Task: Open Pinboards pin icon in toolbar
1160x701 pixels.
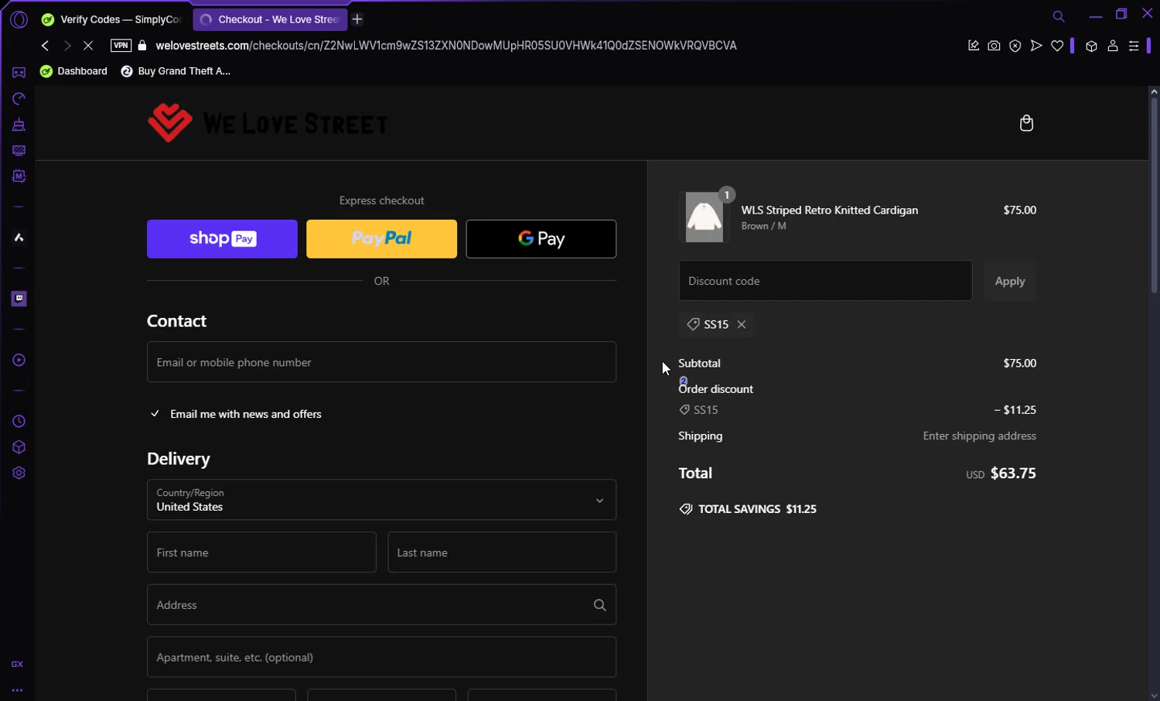Action: pos(974,46)
